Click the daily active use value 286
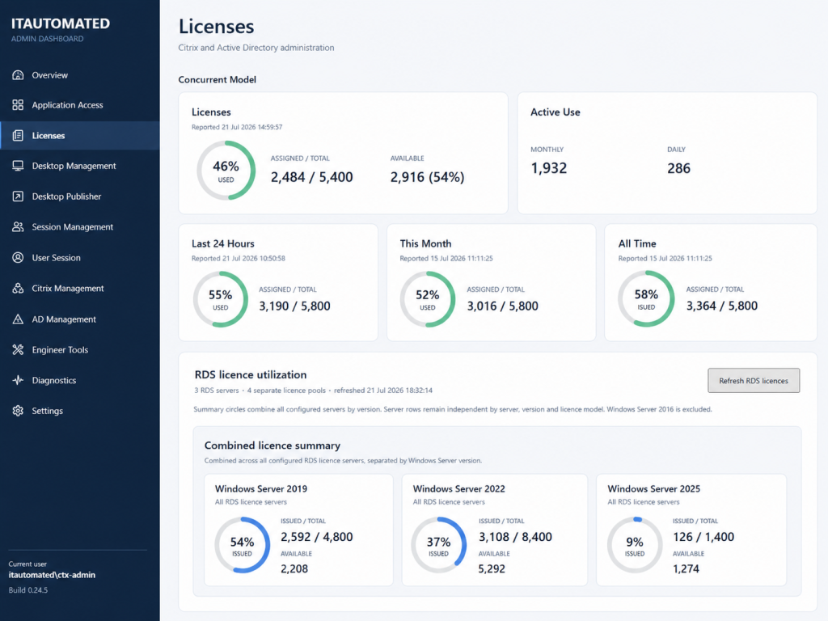Screen dimensions: 828x621 (x=678, y=168)
